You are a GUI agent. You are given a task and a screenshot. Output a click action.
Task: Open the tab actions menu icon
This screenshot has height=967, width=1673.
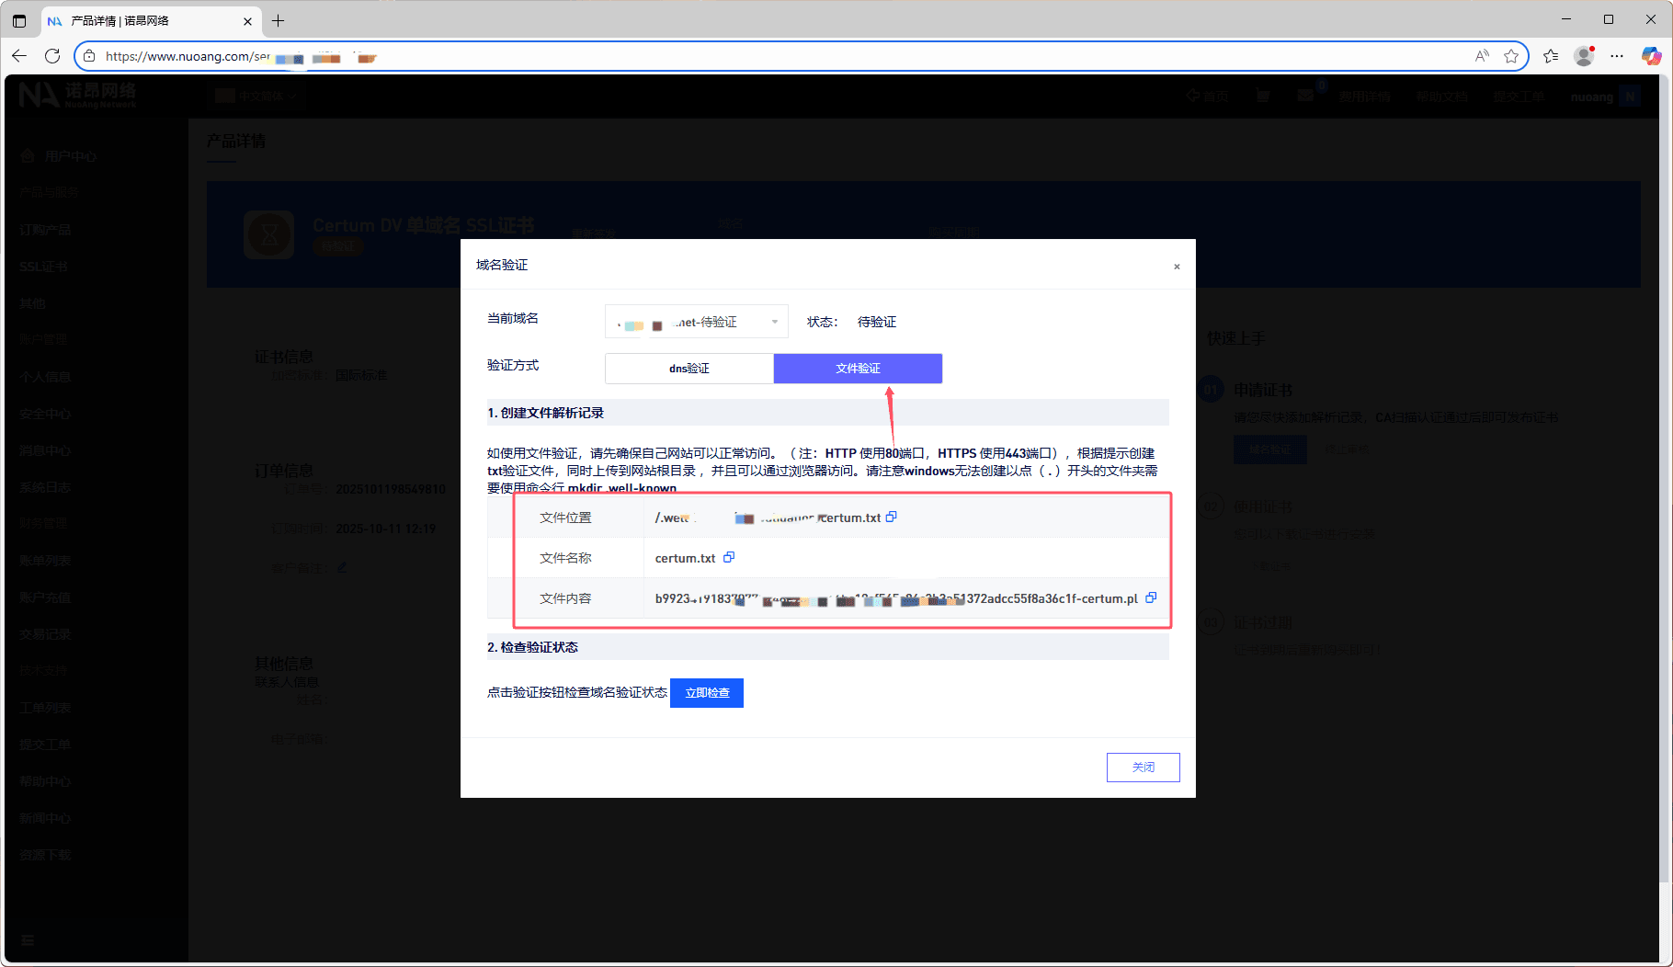[19, 20]
